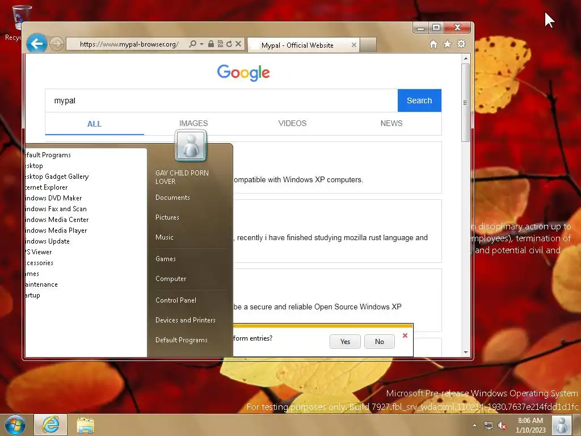
Task: Launch Windows DVD Maker from programs list
Action: (54, 198)
